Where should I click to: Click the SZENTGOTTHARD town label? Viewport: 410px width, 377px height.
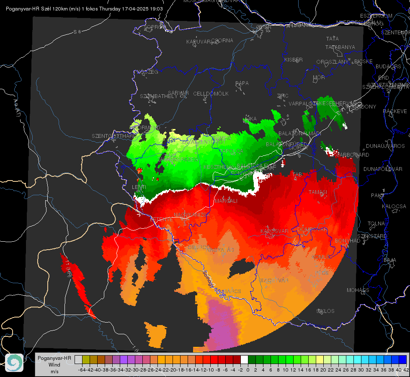(x=114, y=136)
